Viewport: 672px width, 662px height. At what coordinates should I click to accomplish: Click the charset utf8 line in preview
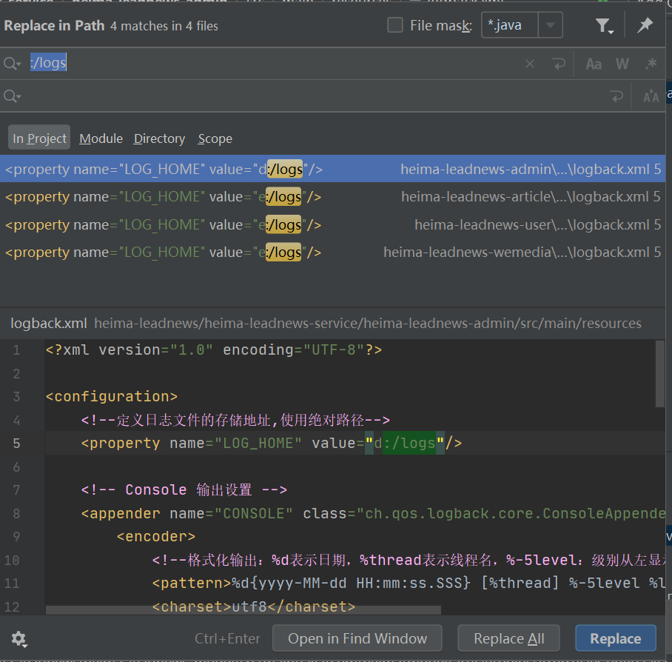click(254, 606)
